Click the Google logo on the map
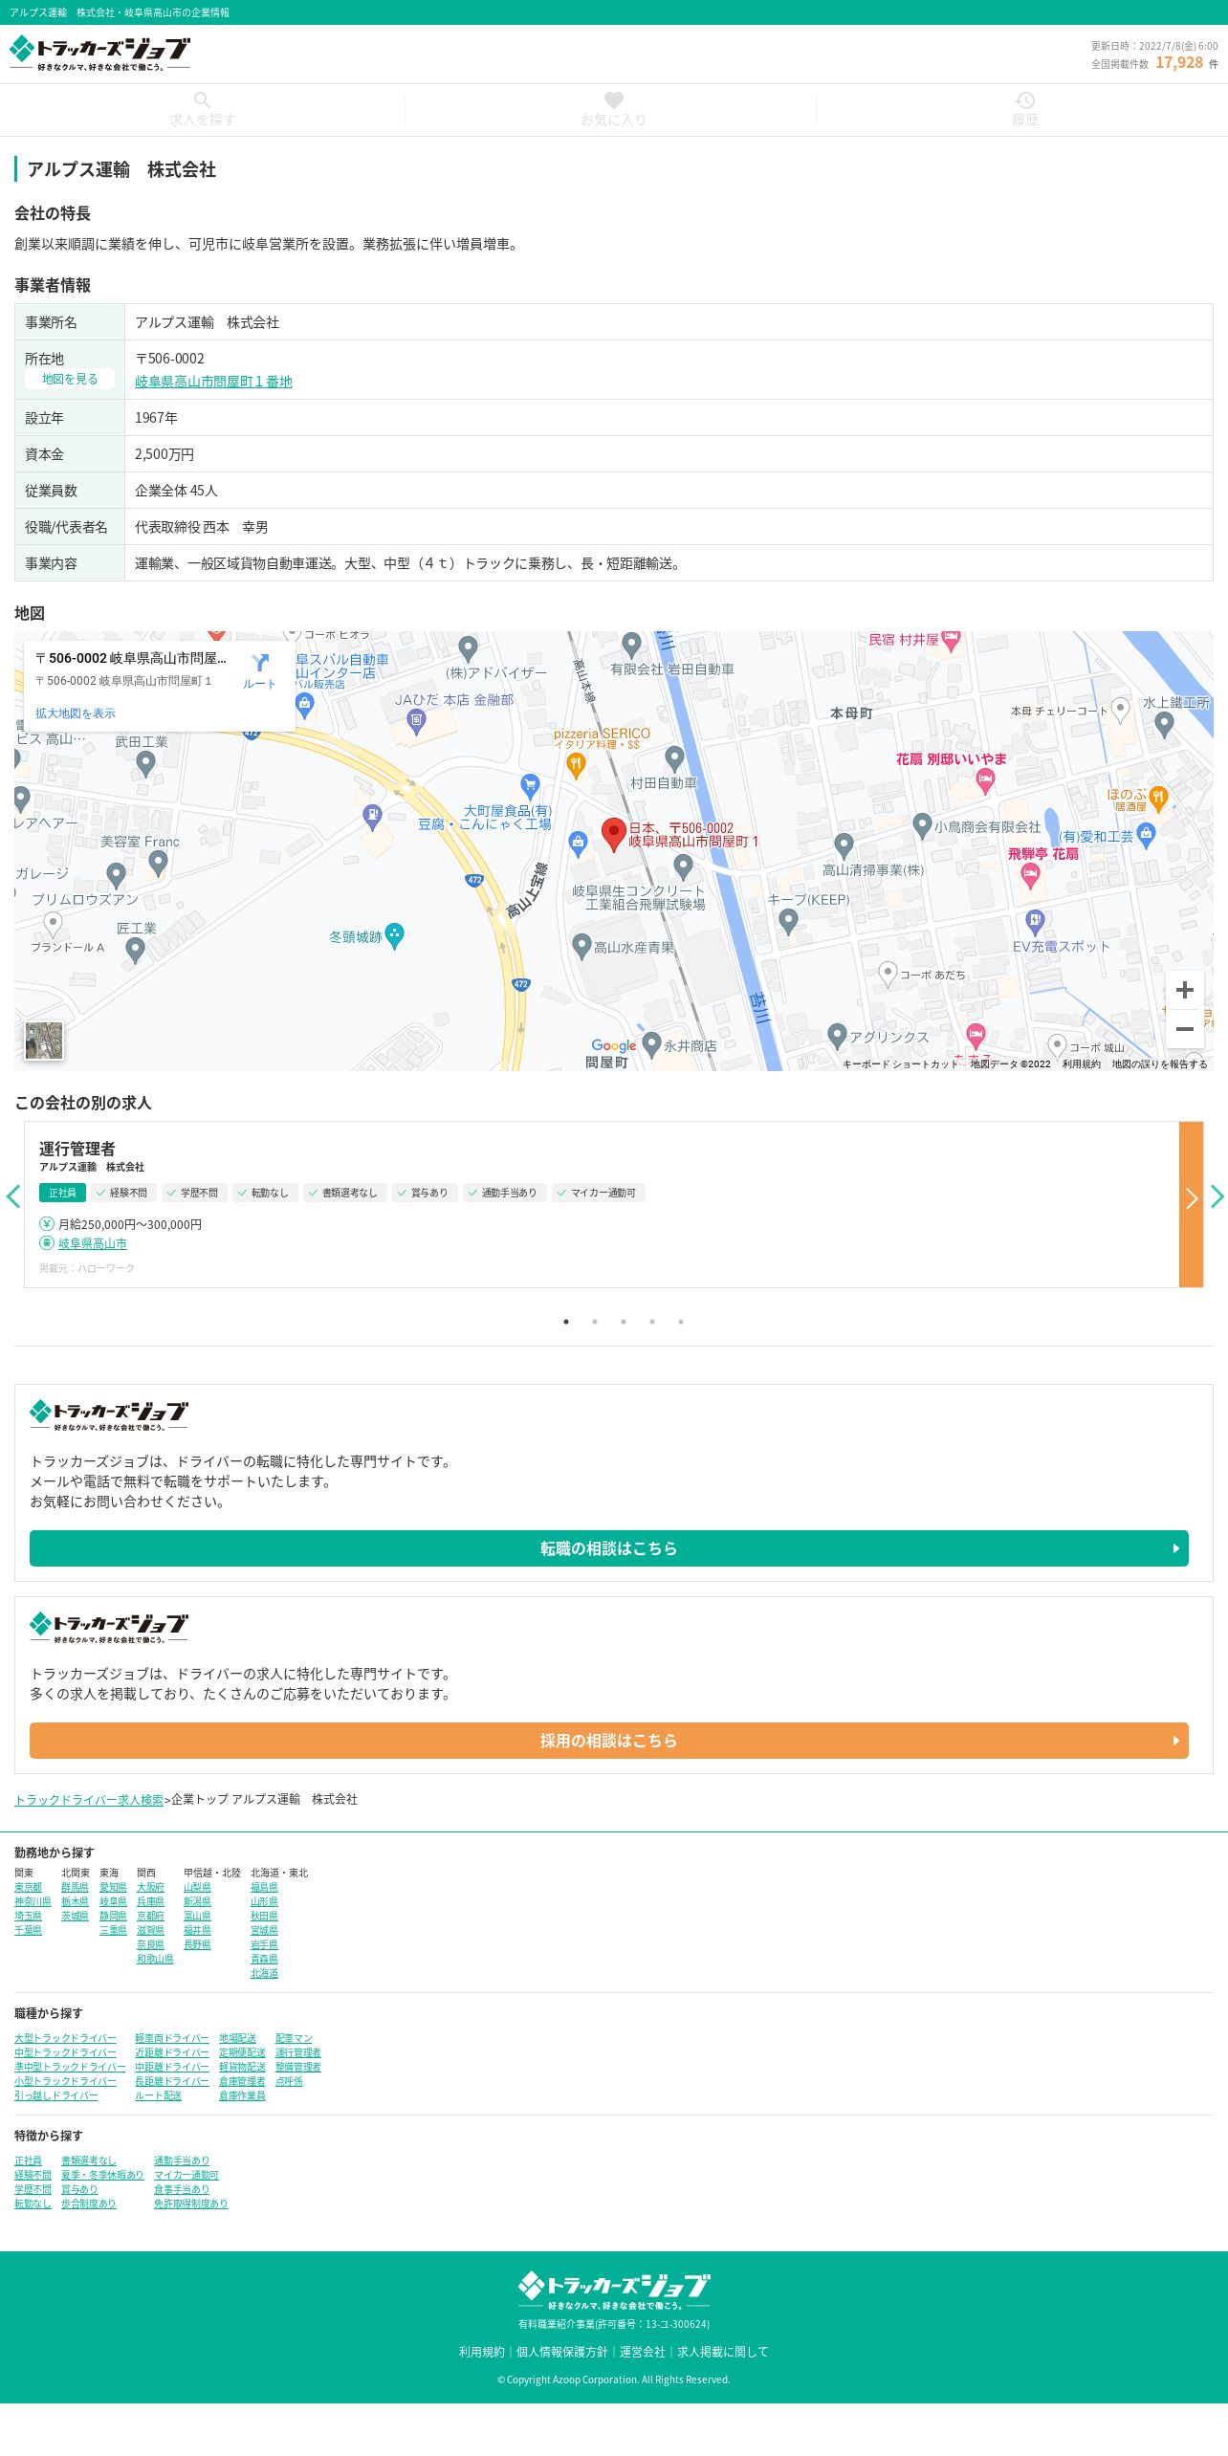 [613, 1045]
